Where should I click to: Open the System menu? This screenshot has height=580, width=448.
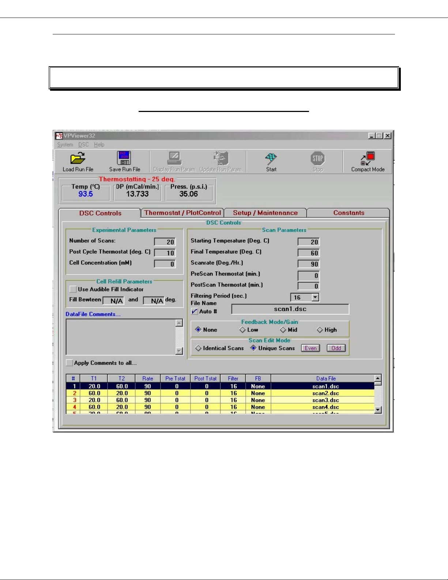[65, 145]
